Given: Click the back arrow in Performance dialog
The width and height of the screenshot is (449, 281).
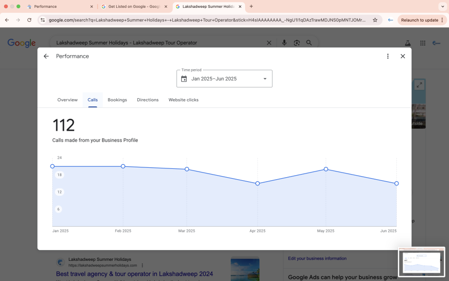Looking at the screenshot, I should (46, 56).
